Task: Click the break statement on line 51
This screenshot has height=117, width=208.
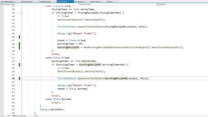Action: pos(56,54)
